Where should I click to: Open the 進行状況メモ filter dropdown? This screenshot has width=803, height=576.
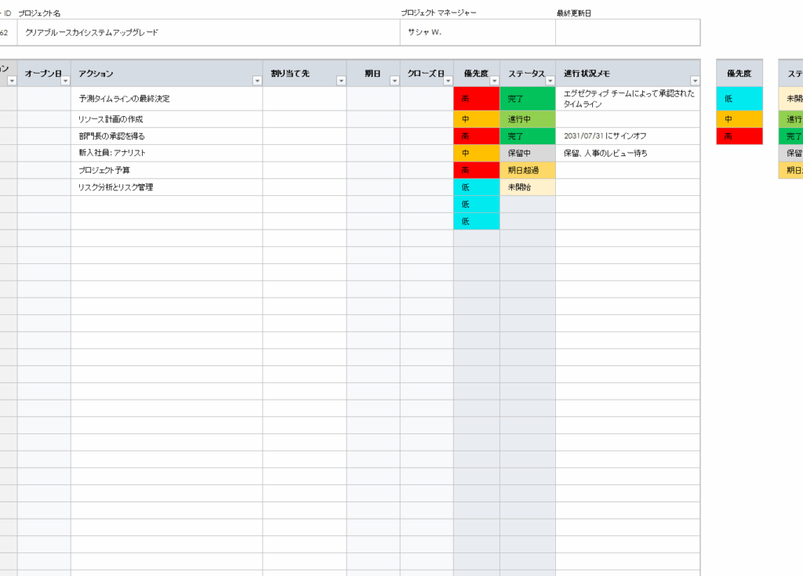point(695,81)
